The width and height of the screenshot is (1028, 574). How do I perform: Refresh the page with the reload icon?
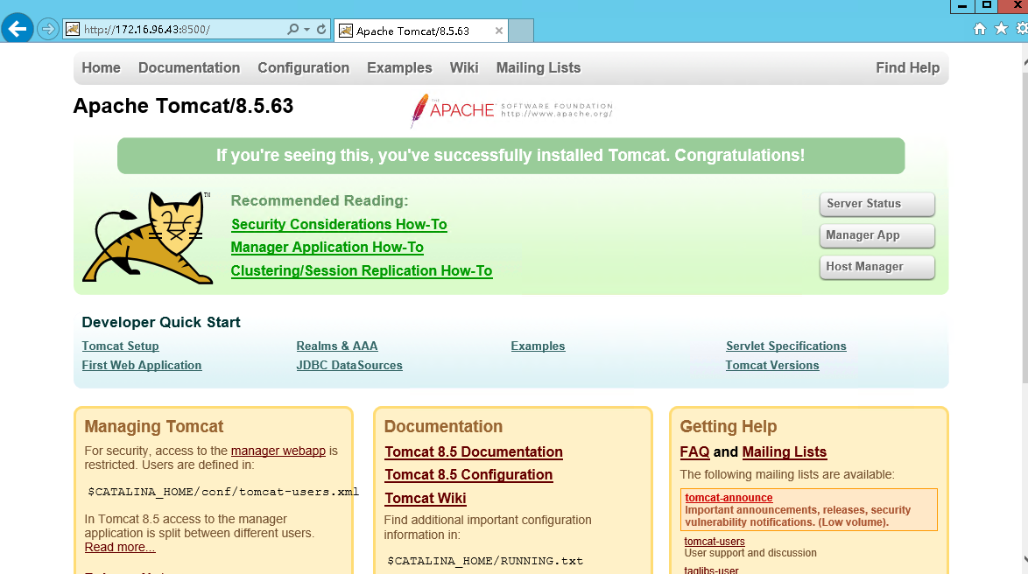tap(321, 30)
